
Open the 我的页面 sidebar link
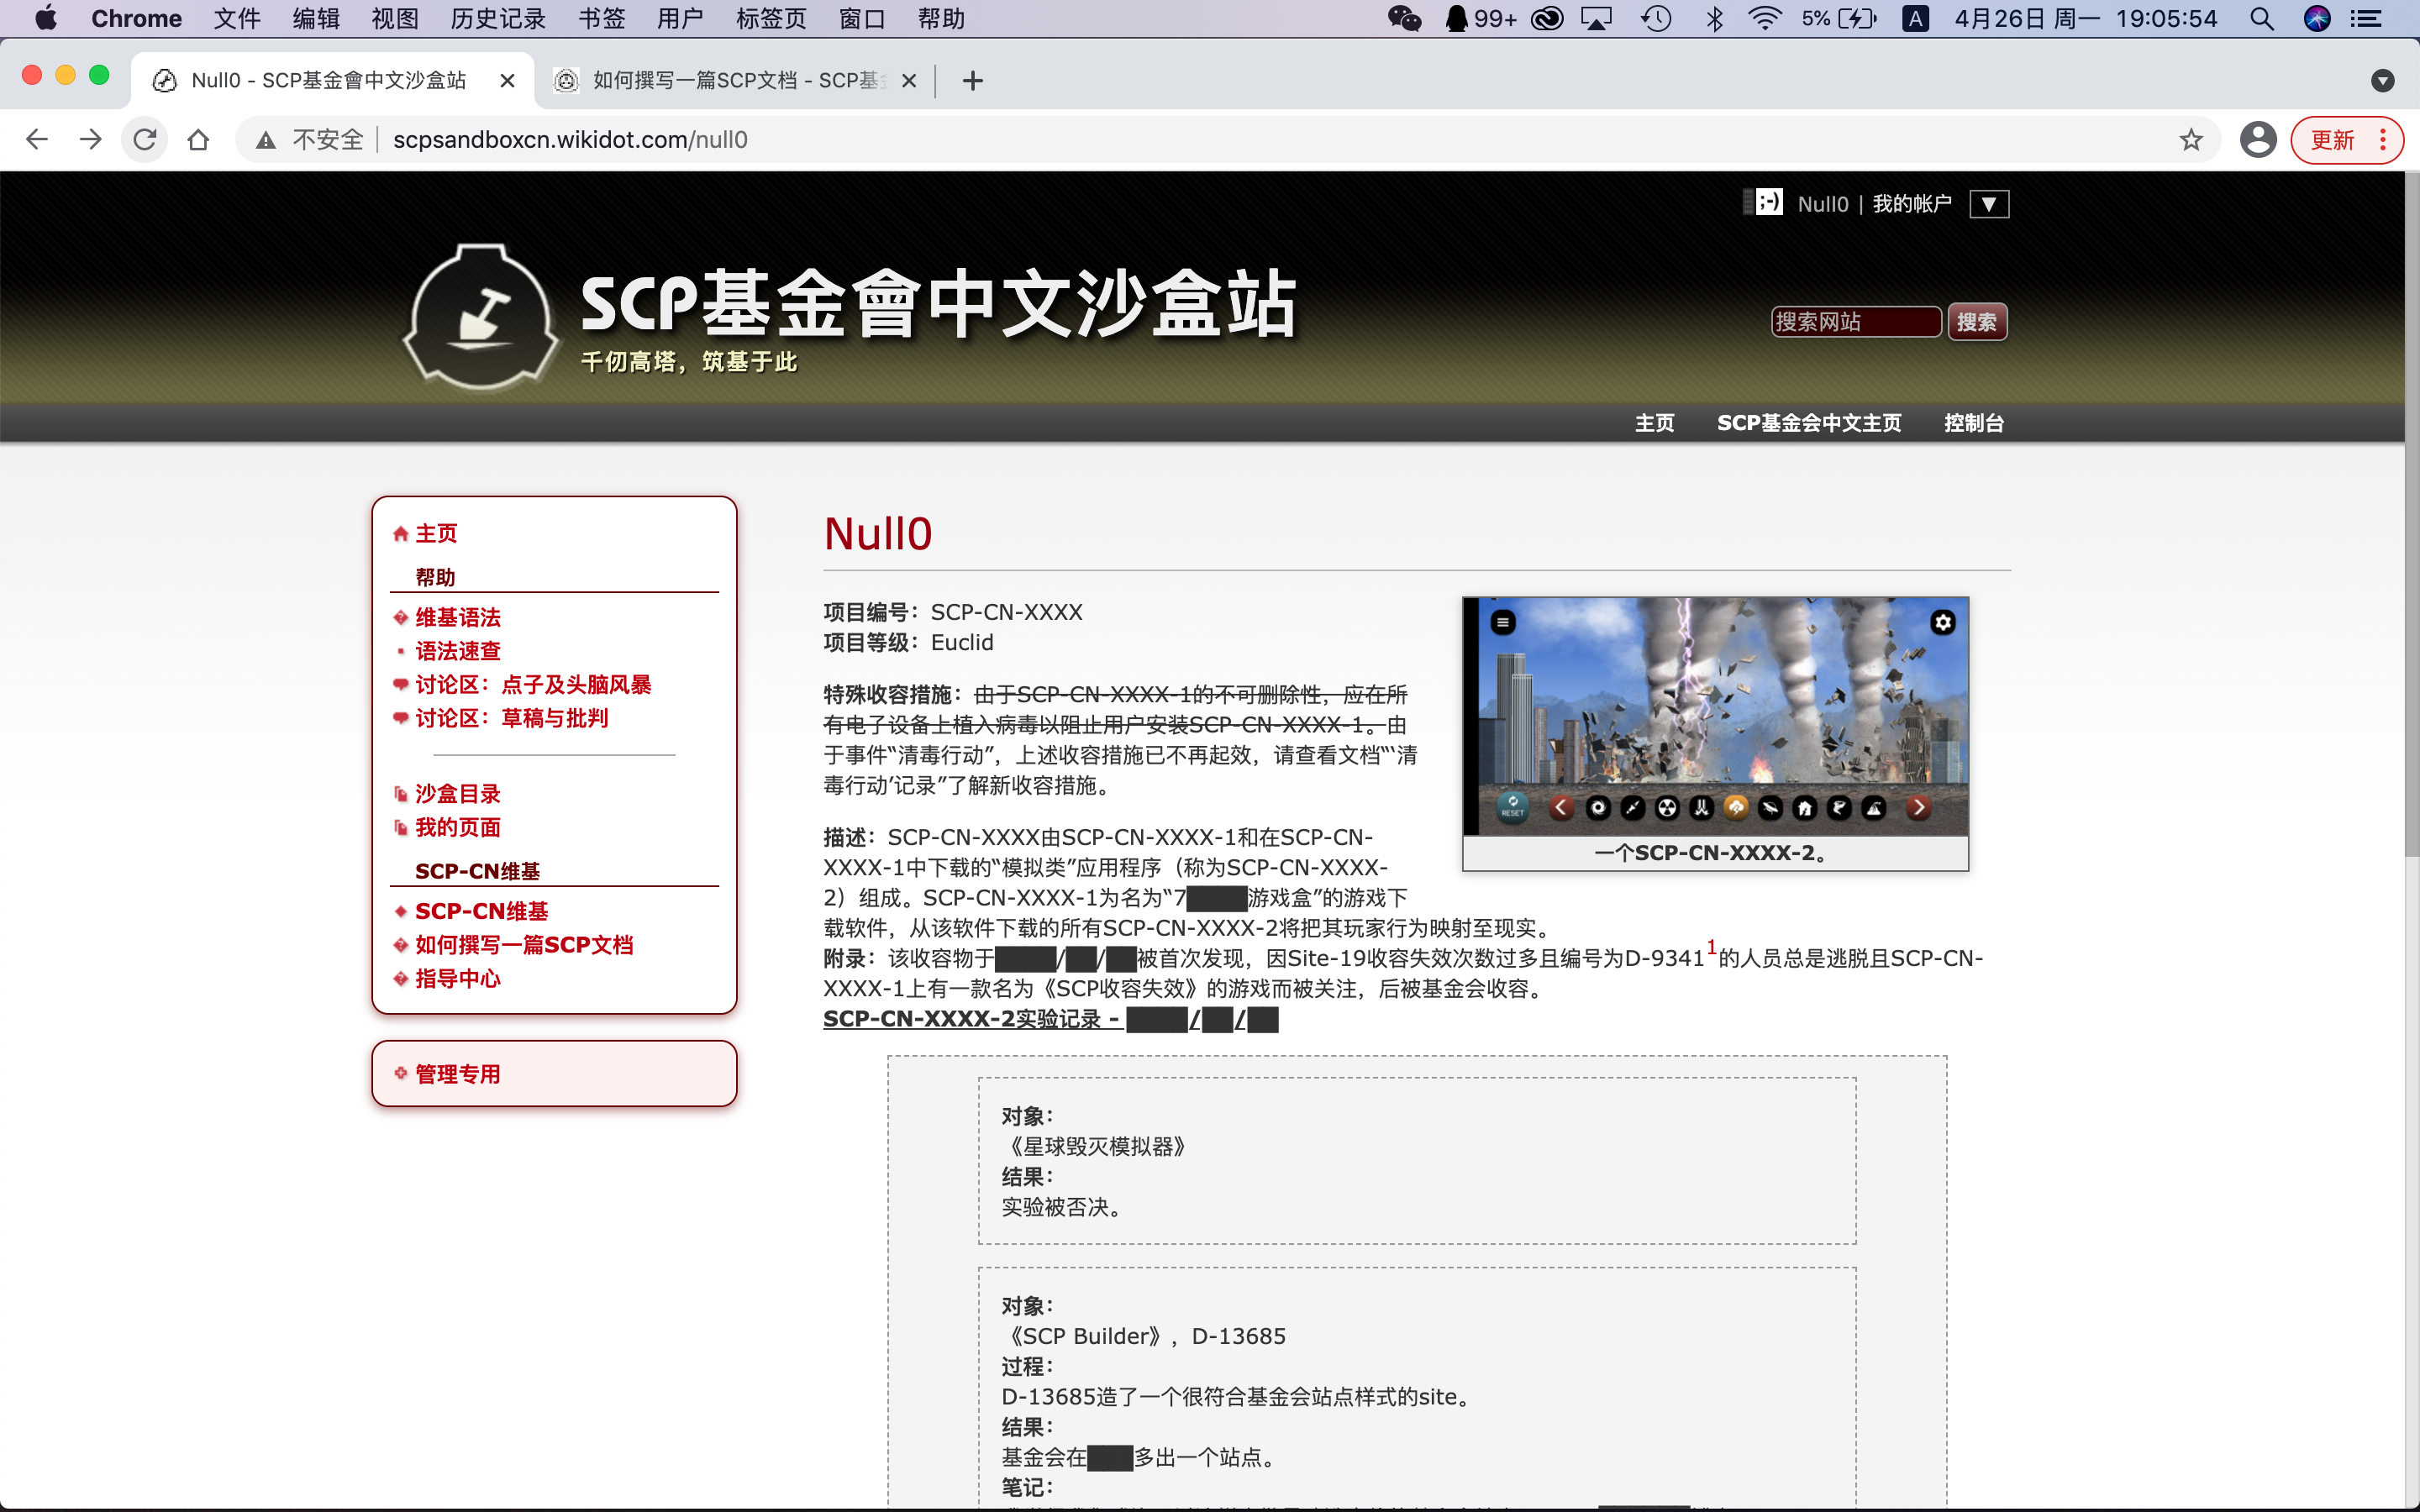(x=458, y=827)
